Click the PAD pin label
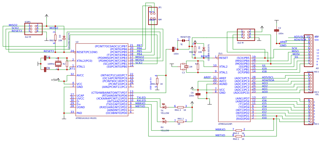The image size is (322, 143). coord(79,113)
